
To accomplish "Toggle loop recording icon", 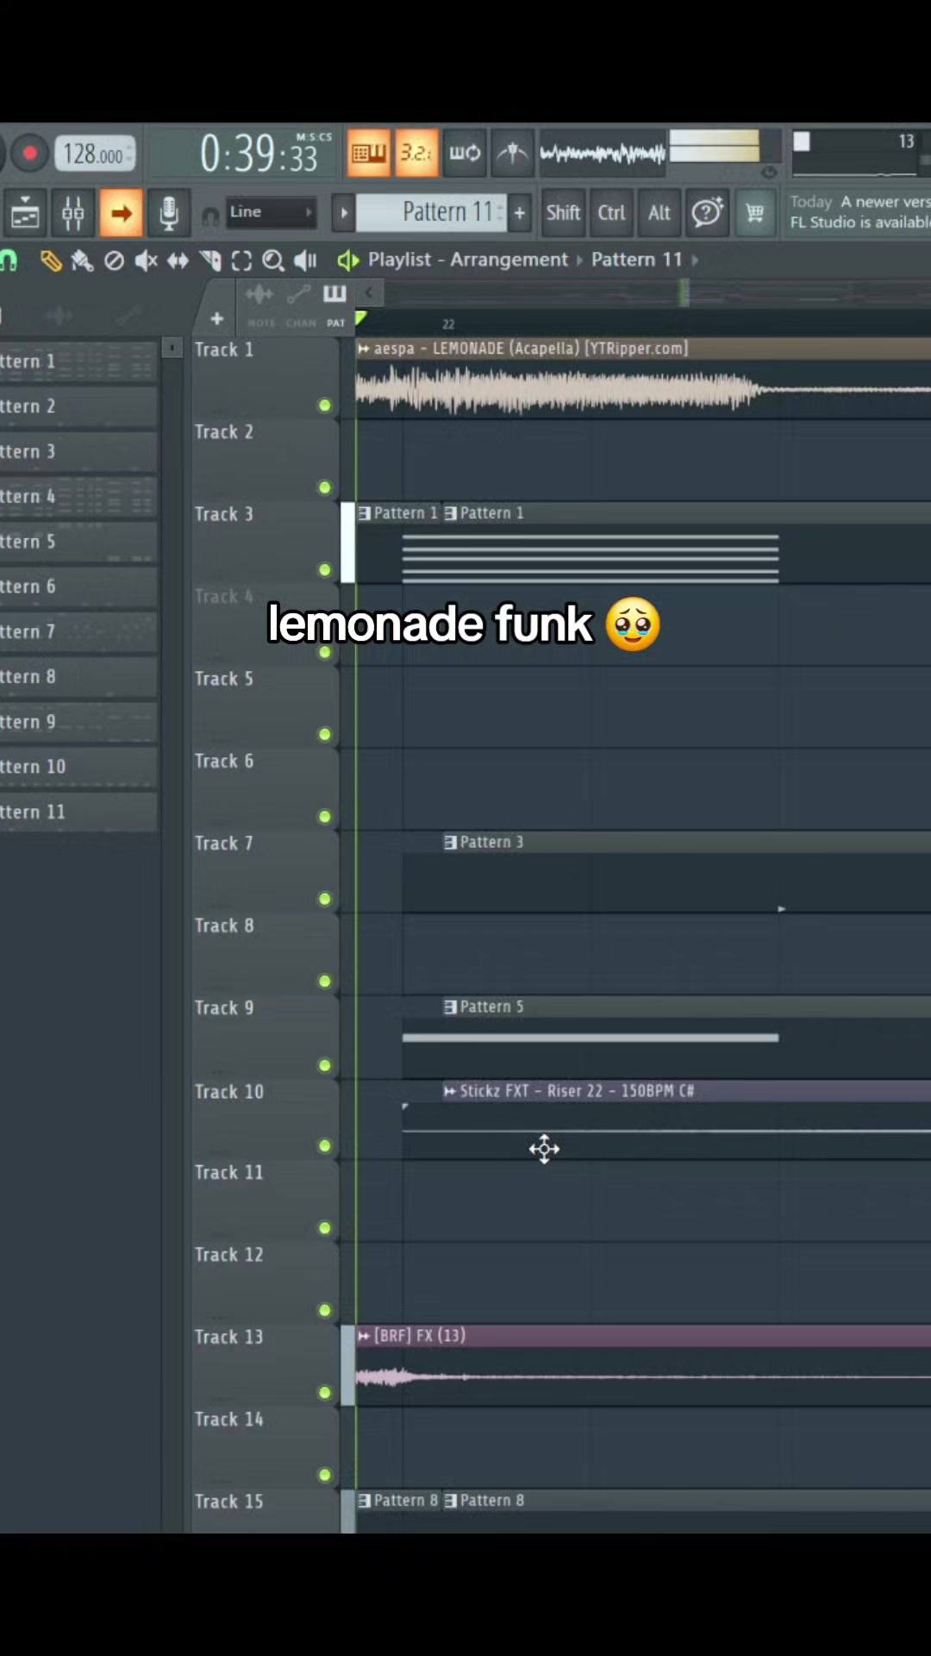I will [465, 154].
